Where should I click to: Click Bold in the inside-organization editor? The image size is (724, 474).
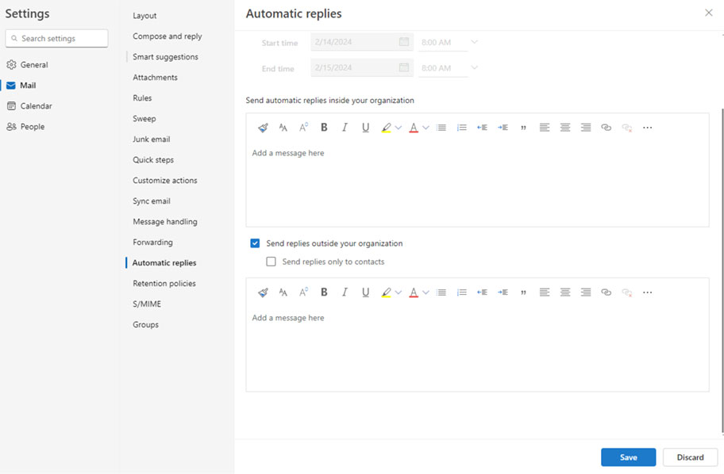[324, 128]
